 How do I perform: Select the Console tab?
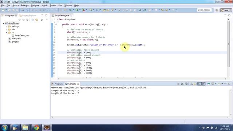[72, 84]
